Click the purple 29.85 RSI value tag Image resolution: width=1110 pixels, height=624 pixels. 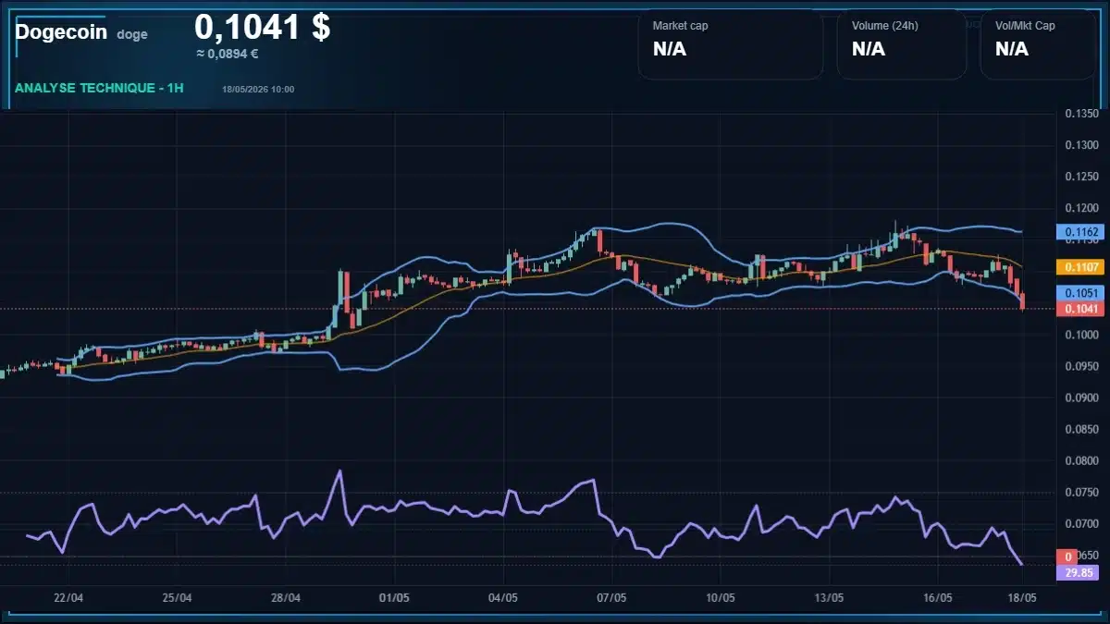tap(1079, 572)
